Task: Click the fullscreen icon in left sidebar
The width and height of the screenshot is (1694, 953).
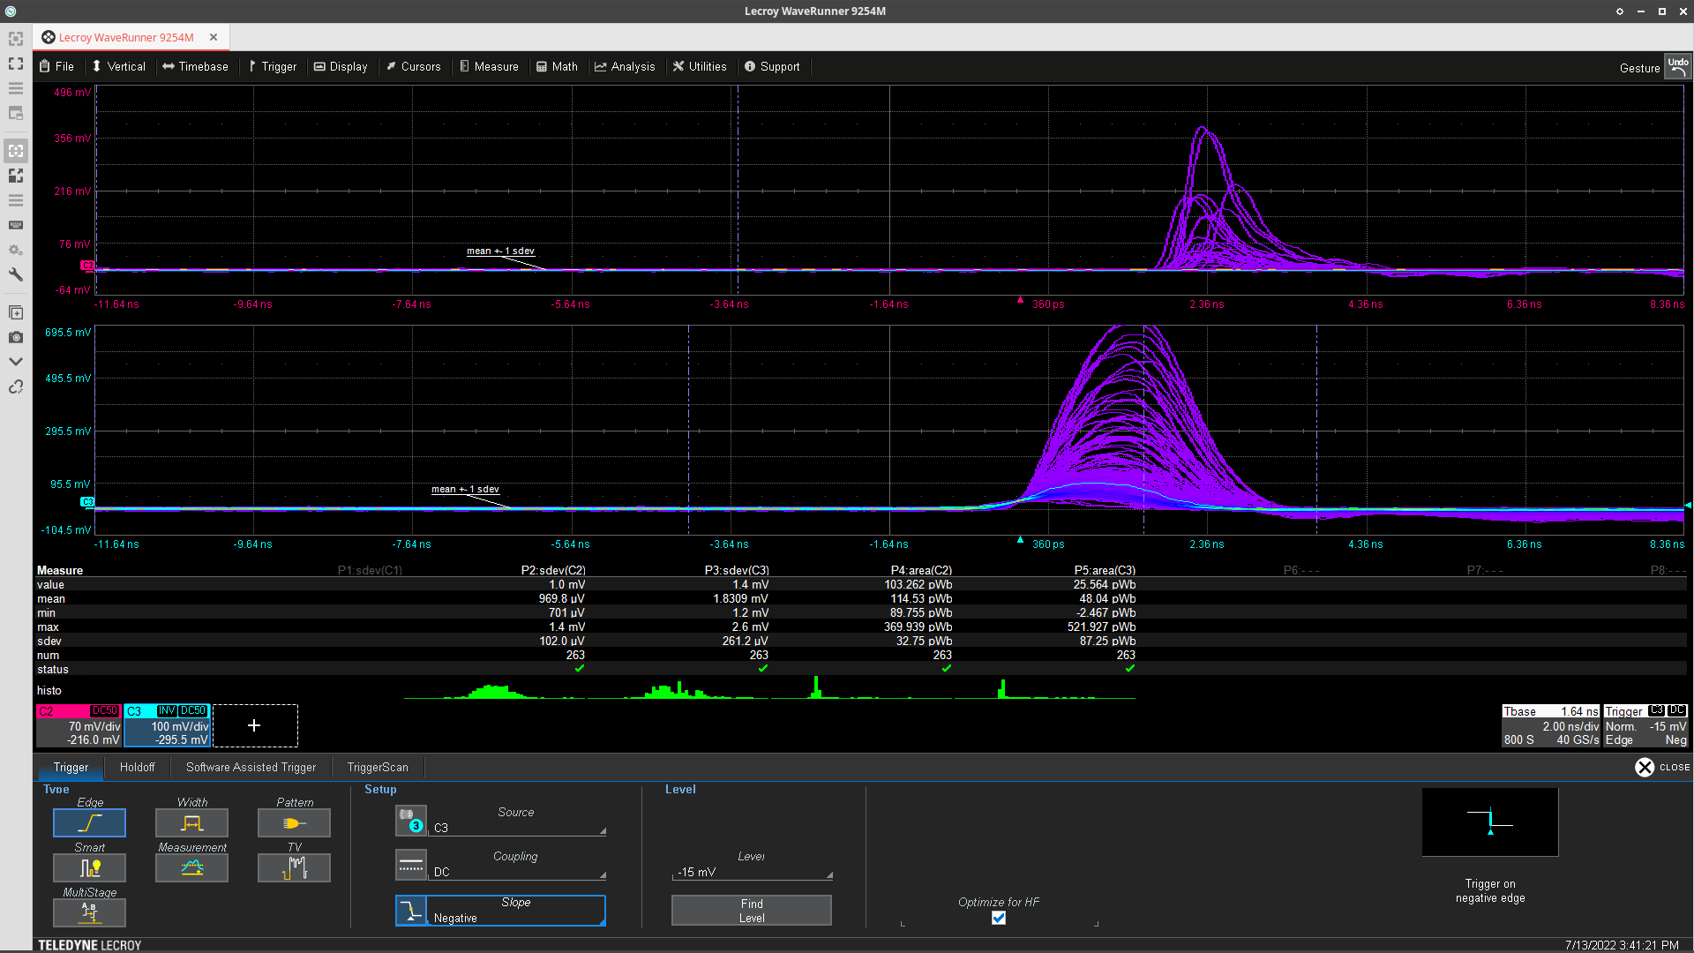Action: tap(16, 64)
